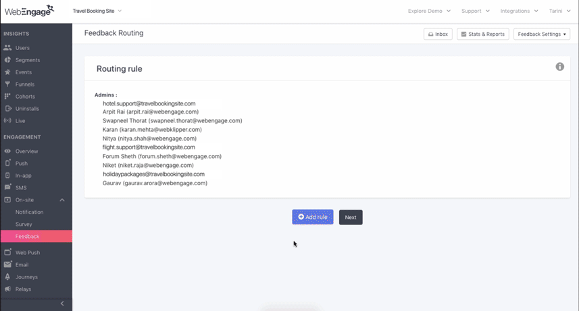Go to Users in the sidebar
Screen dimensions: 579x311
click(x=22, y=47)
